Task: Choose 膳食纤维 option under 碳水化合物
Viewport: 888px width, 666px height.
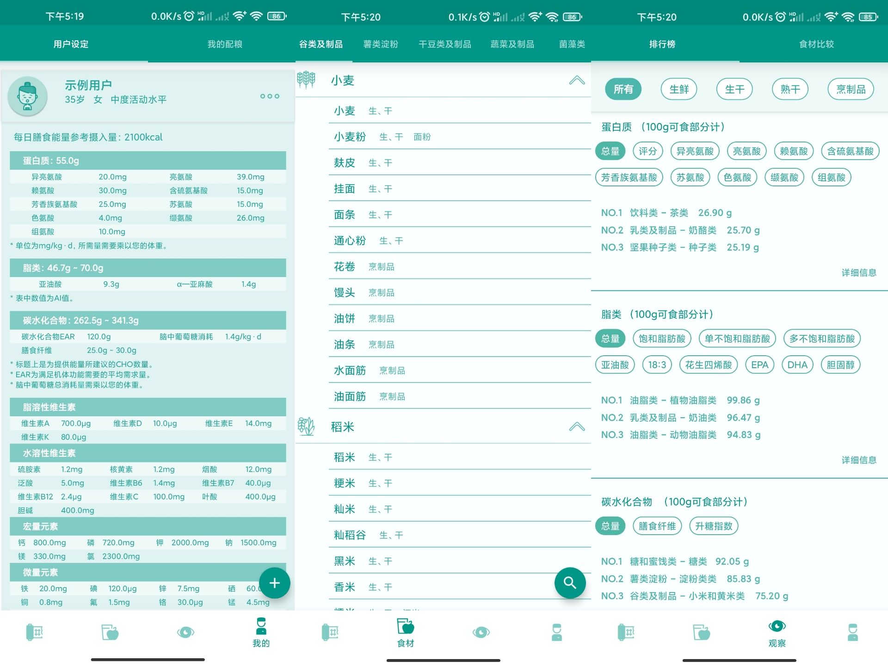Action: (x=657, y=526)
